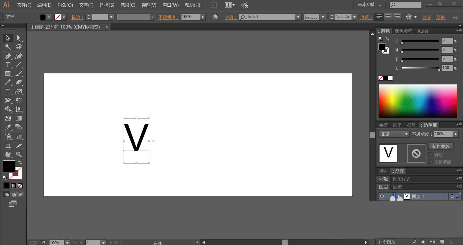This screenshot has width=463, height=245.
Task: Toggle visibility eye of 图层 1
Action: (x=382, y=196)
